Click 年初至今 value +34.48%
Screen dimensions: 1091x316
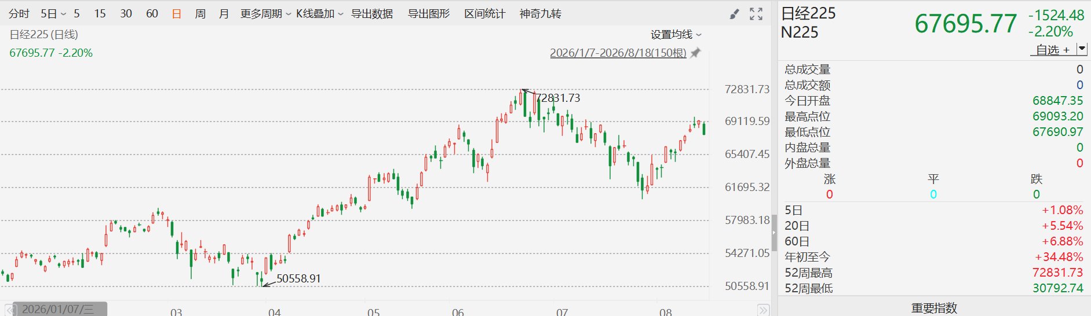point(1059,257)
